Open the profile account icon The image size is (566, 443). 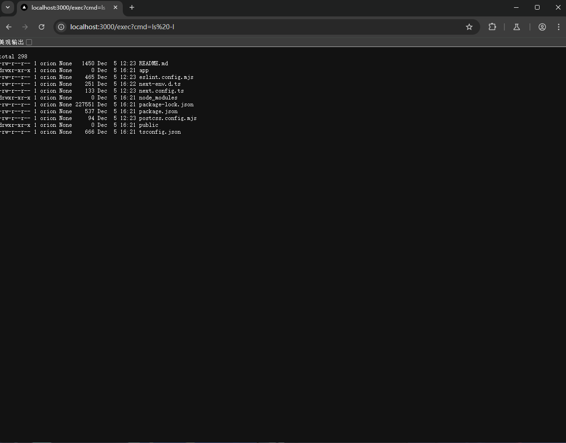pyautogui.click(x=542, y=27)
